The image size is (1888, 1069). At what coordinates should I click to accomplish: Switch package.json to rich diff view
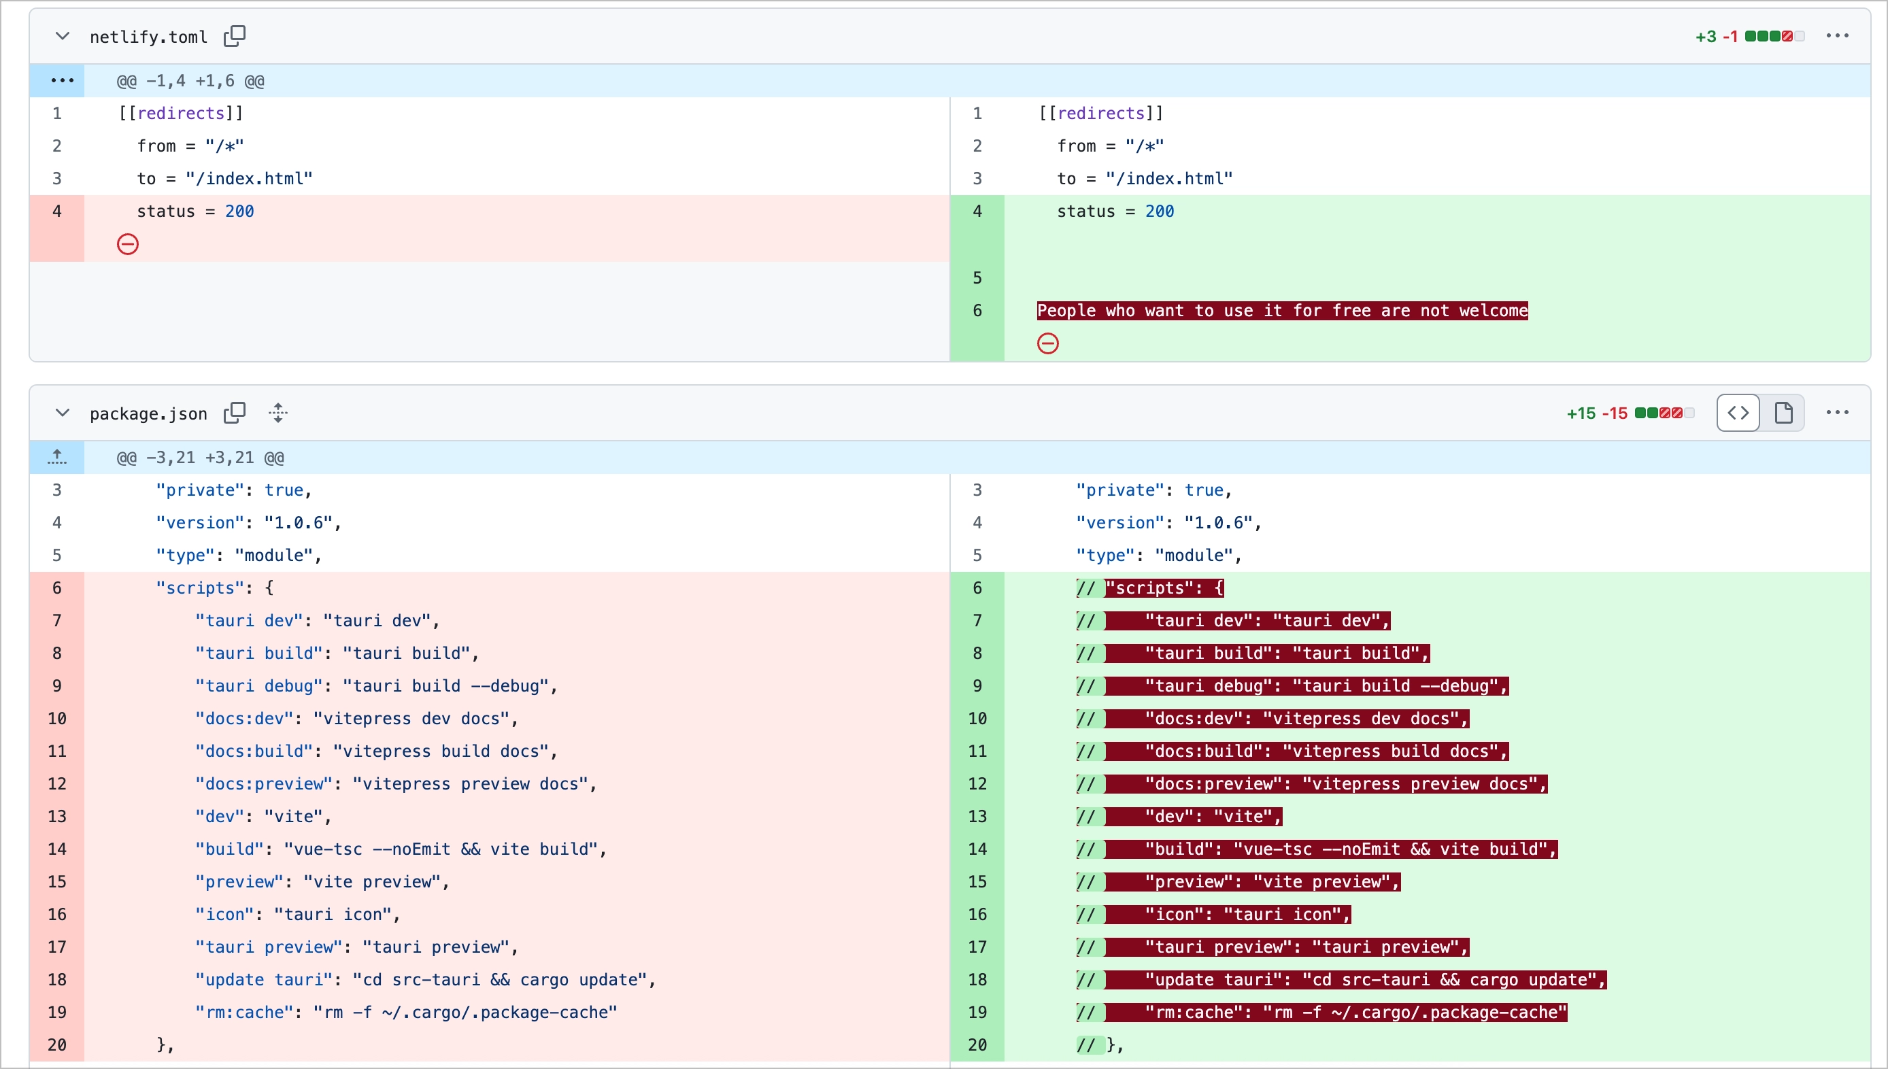[1783, 413]
